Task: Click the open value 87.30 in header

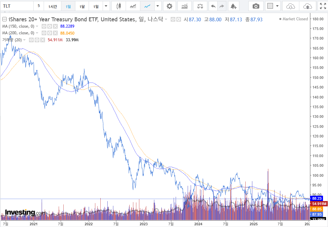Action: [x=195, y=19]
